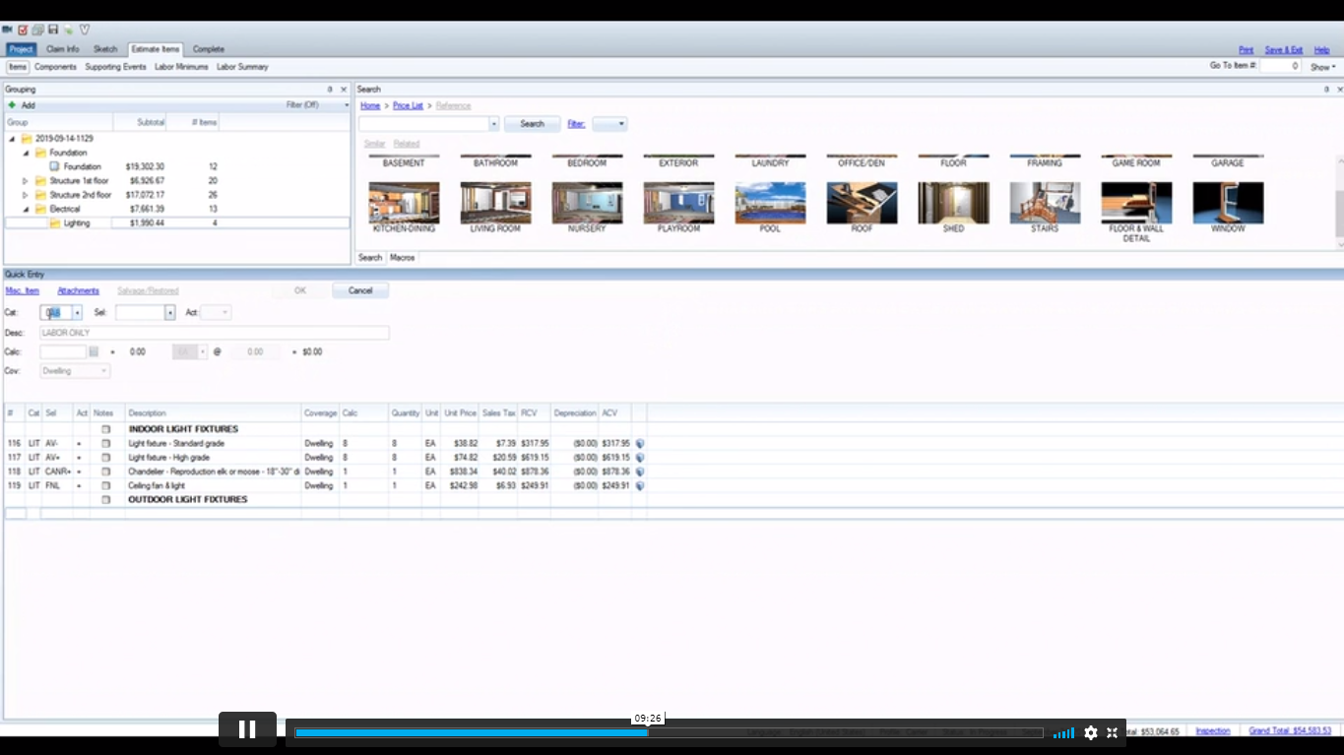Click shield icon on Ceiling fan row 119
1344x755 pixels.
coord(640,486)
